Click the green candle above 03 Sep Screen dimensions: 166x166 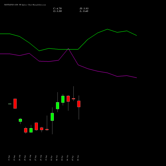tap(63, 99)
